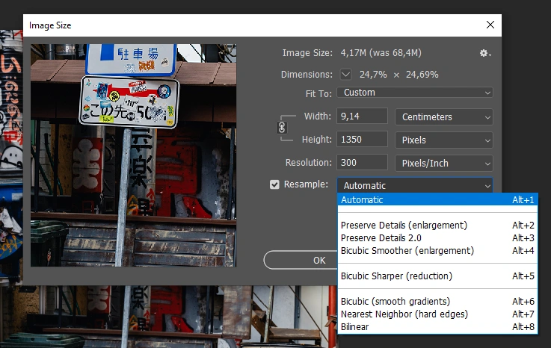Open the Width units Centimeters dropdown
The height and width of the screenshot is (348, 551).
[x=444, y=117]
